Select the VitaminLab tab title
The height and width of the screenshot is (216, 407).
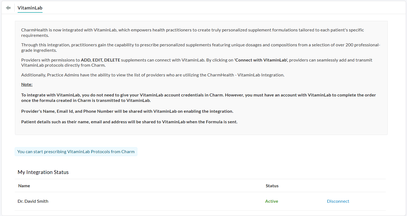30,8
